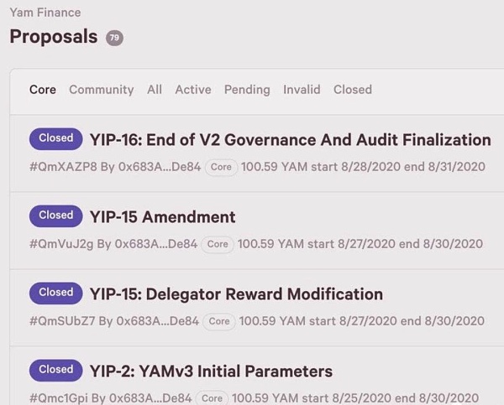Select the Closed filter tab
The width and height of the screenshot is (504, 405).
353,90
